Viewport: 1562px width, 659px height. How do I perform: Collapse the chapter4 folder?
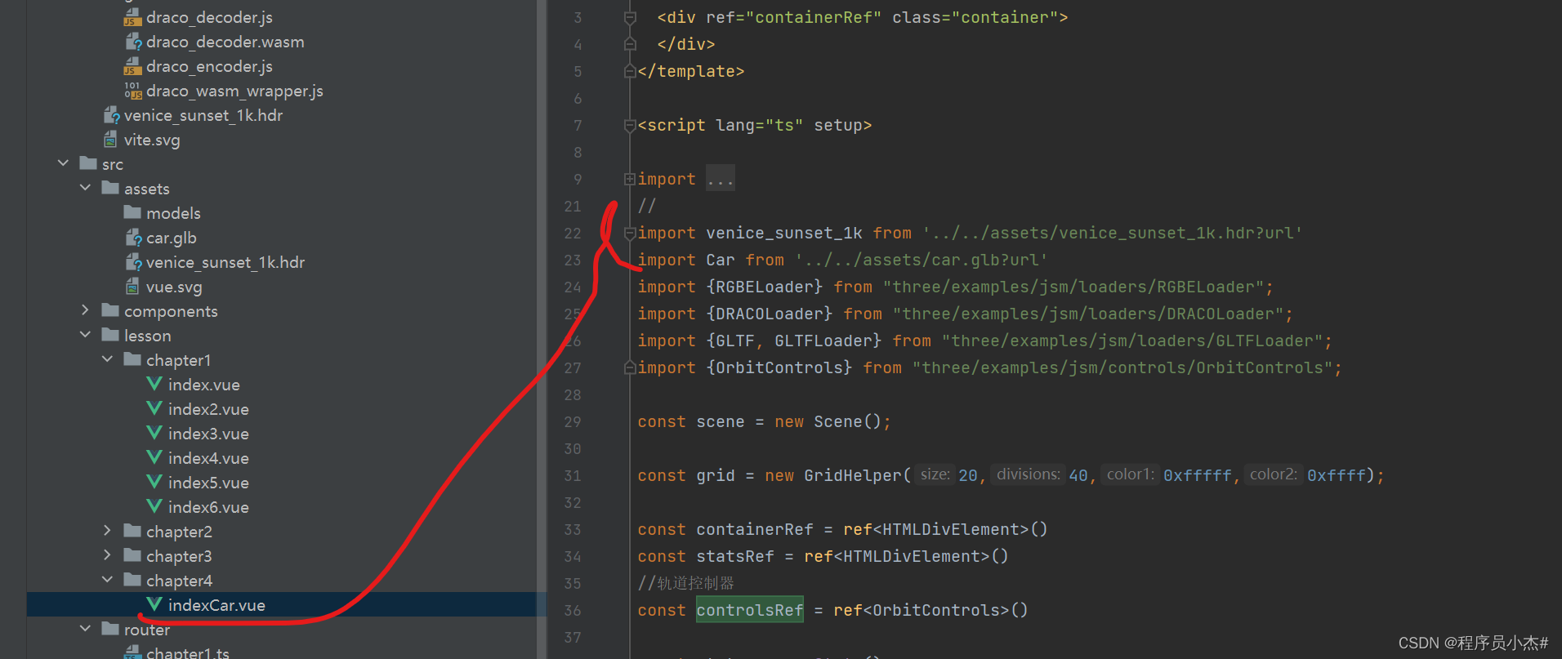tap(107, 580)
